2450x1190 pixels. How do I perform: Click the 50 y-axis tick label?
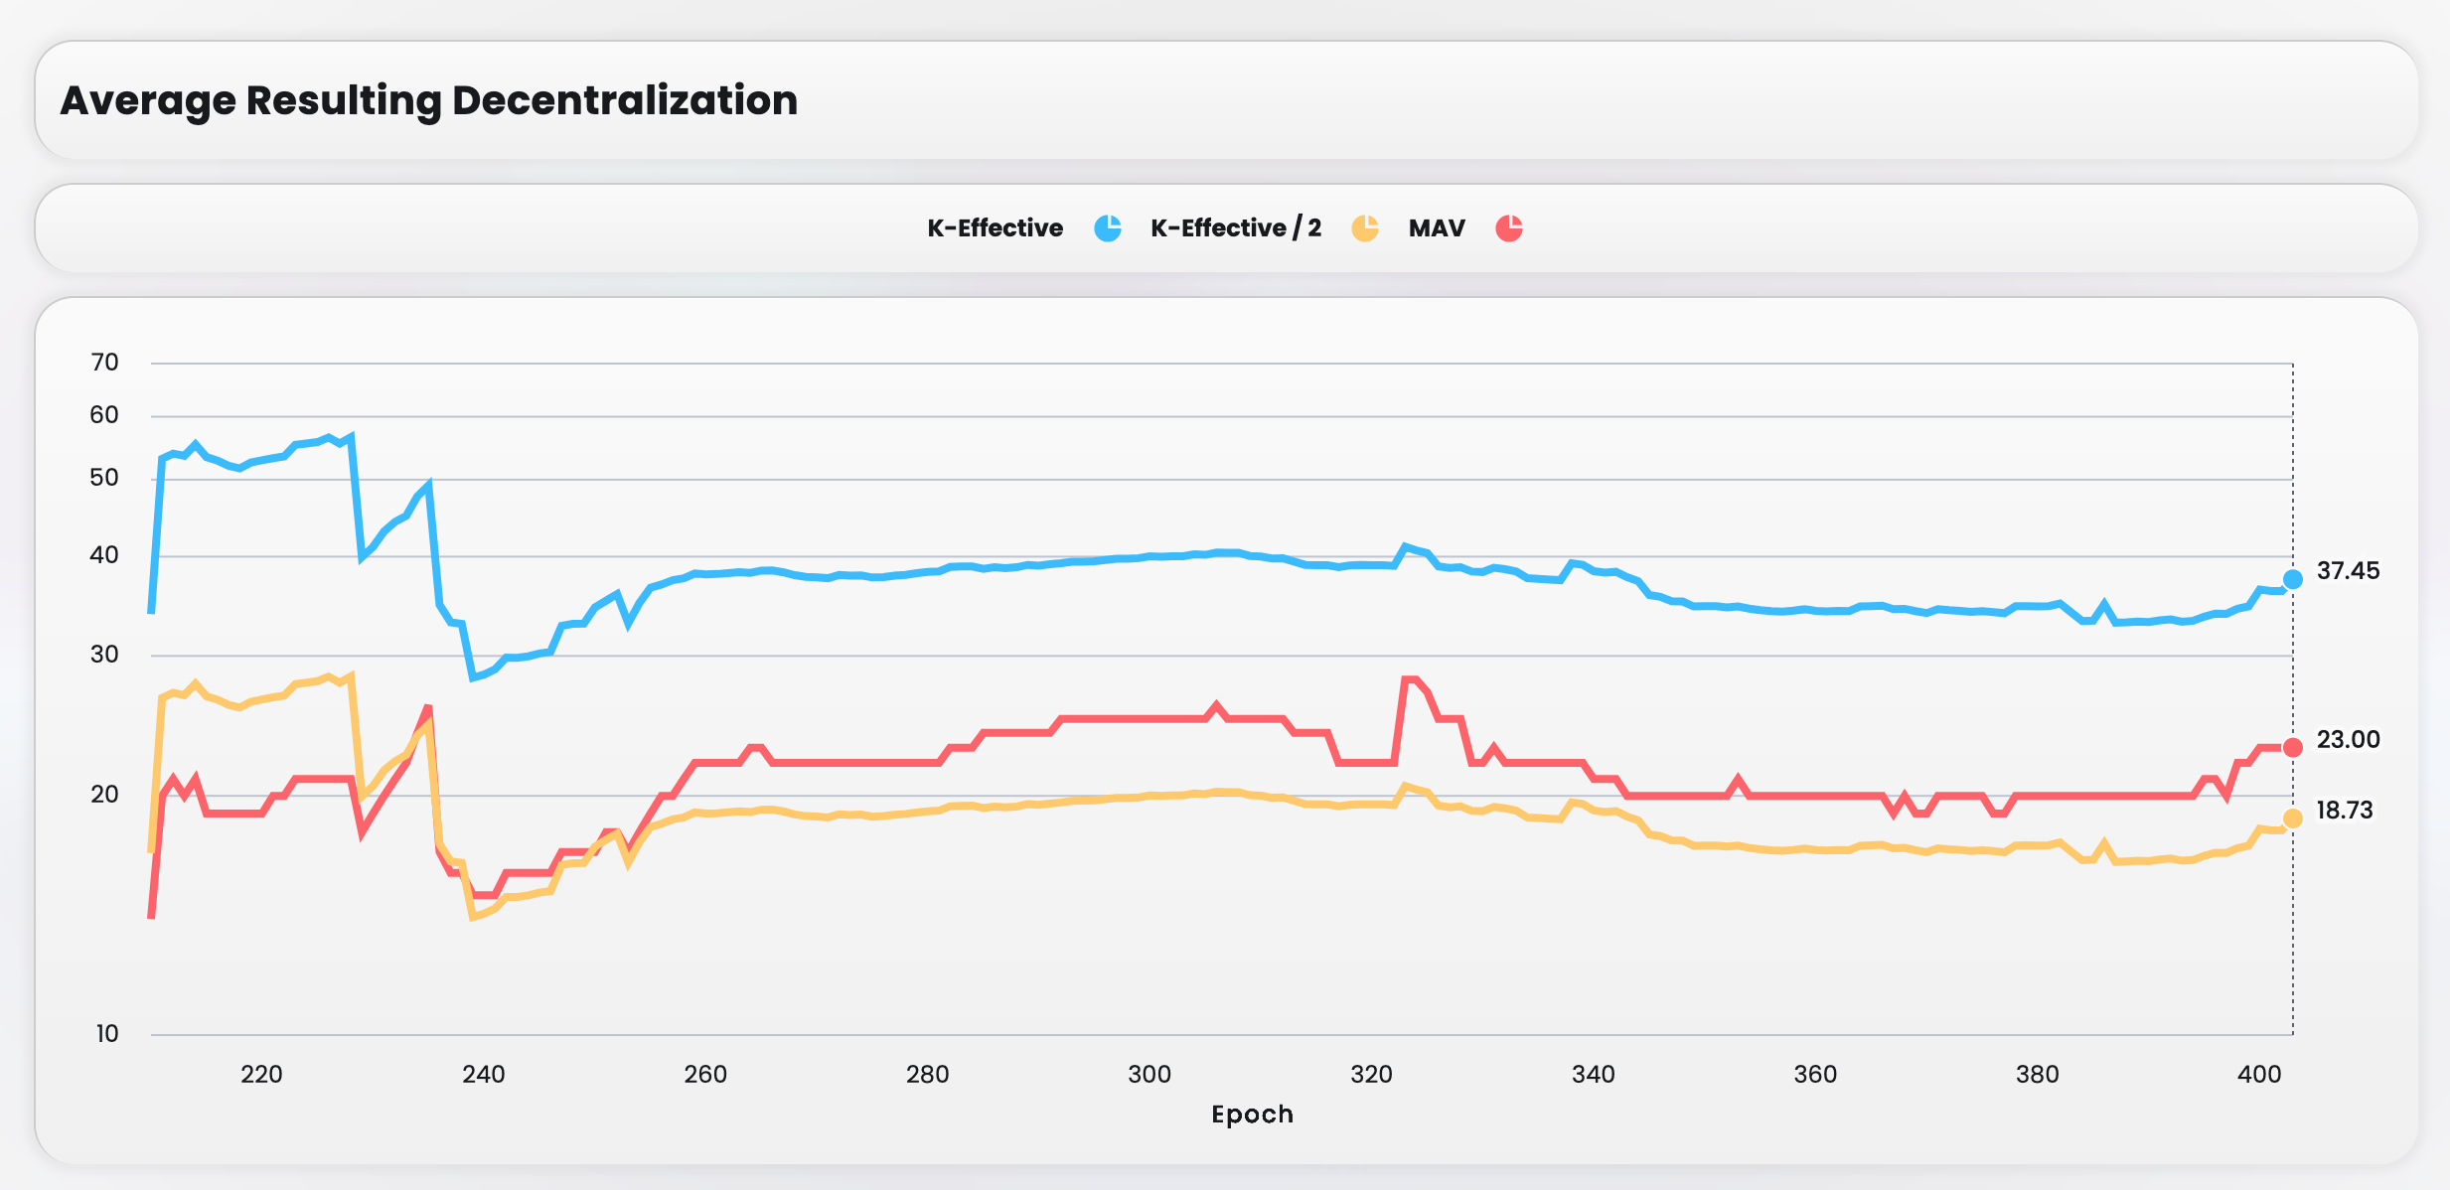104,478
